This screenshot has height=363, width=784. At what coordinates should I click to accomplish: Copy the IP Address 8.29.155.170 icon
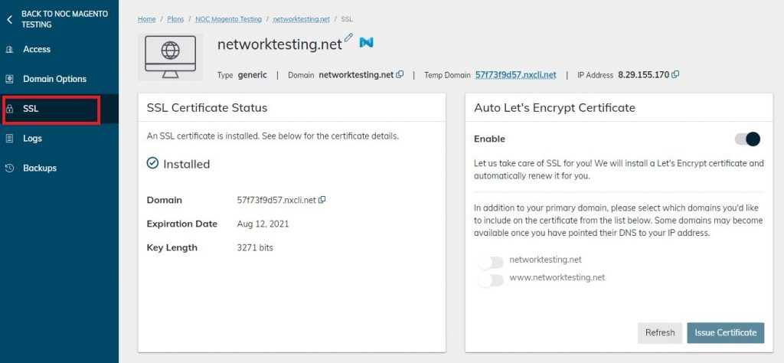pos(675,74)
